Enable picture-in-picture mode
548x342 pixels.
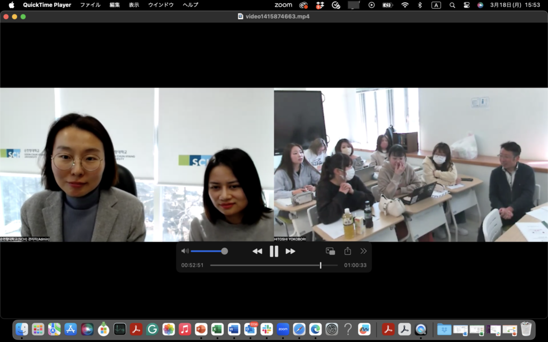coord(330,251)
